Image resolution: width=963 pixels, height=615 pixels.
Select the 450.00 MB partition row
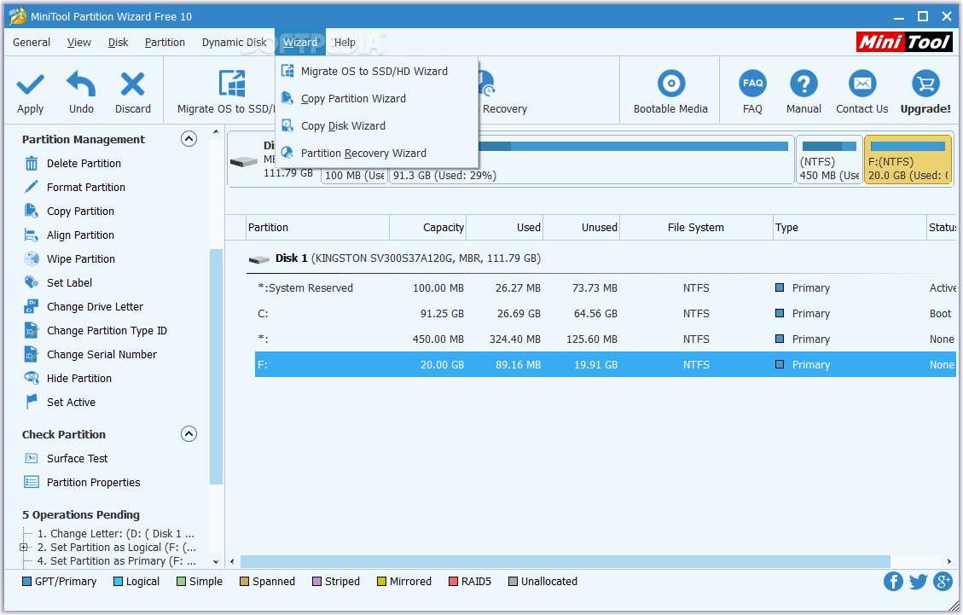[x=605, y=339]
